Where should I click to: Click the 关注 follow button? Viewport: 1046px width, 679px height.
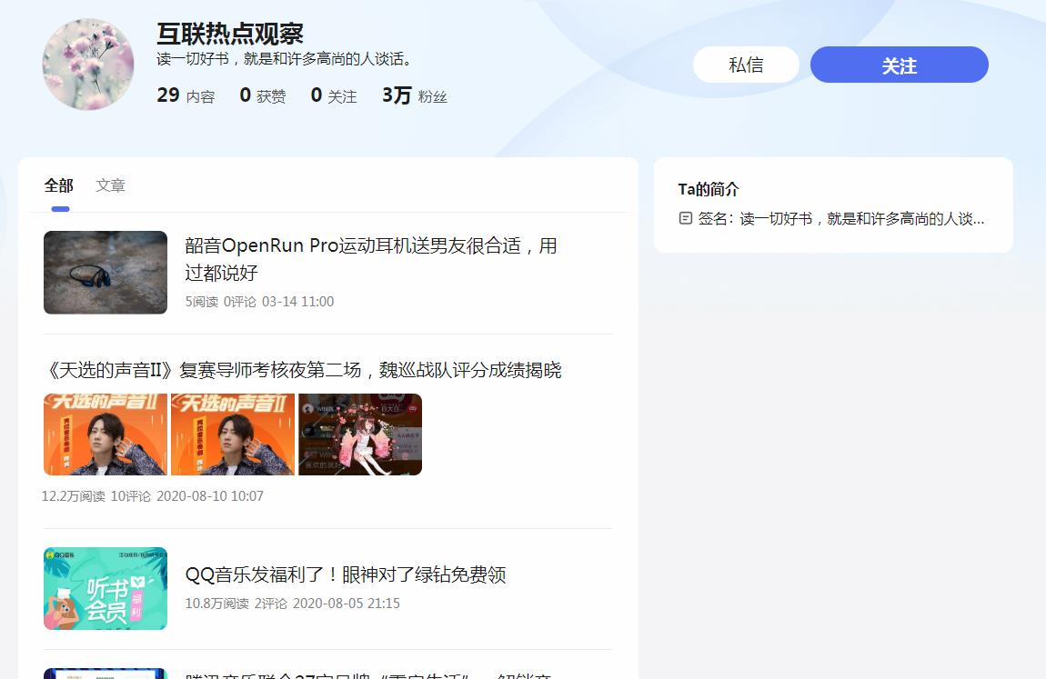[x=899, y=65]
